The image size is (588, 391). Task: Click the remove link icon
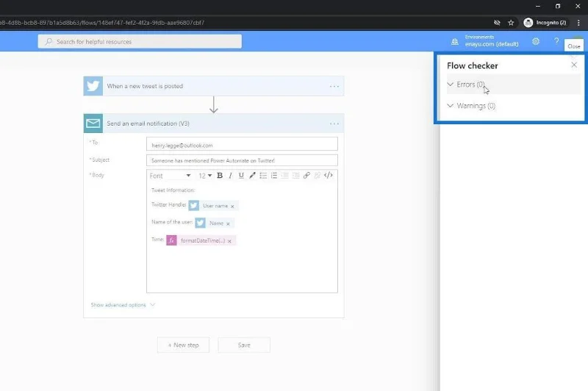tap(318, 176)
